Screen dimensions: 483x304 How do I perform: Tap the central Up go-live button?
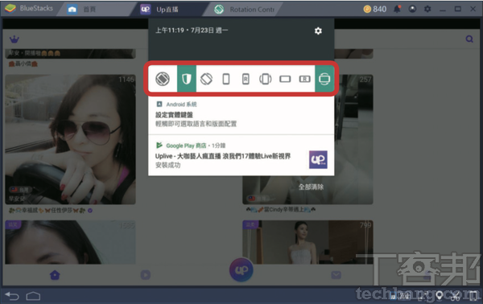242,270
